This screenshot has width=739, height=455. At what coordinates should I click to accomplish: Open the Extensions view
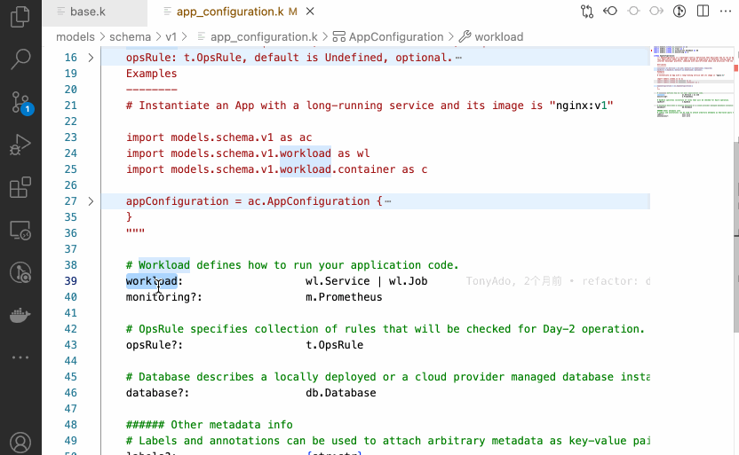click(20, 187)
